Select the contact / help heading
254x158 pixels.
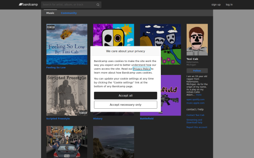(195, 109)
